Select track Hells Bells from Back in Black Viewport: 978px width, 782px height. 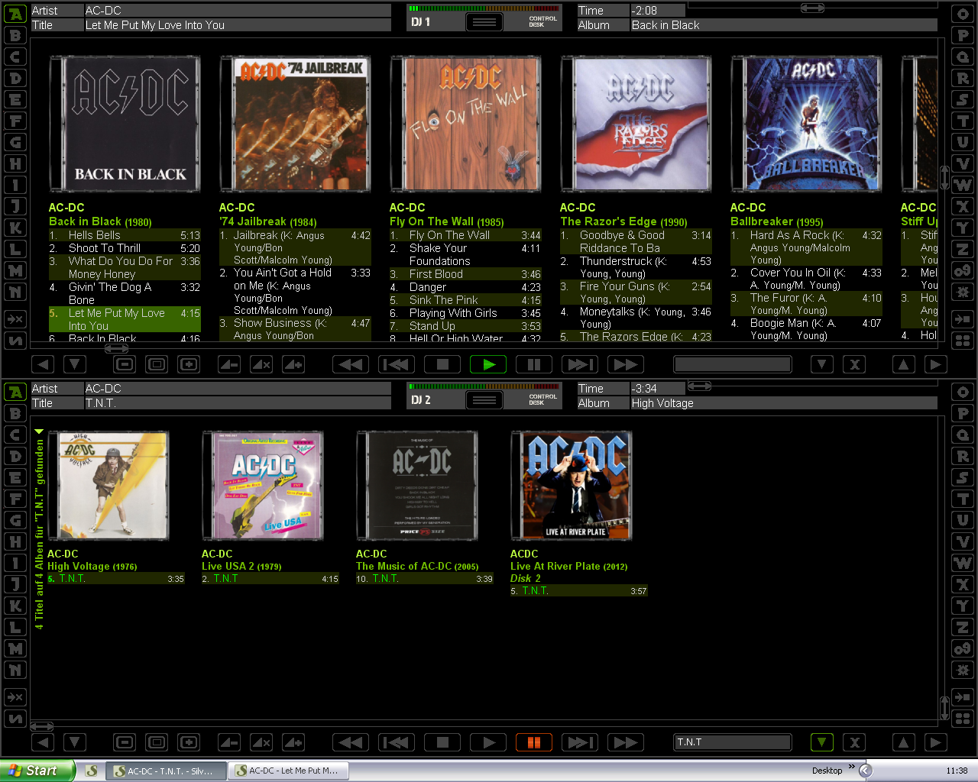pyautogui.click(x=95, y=235)
